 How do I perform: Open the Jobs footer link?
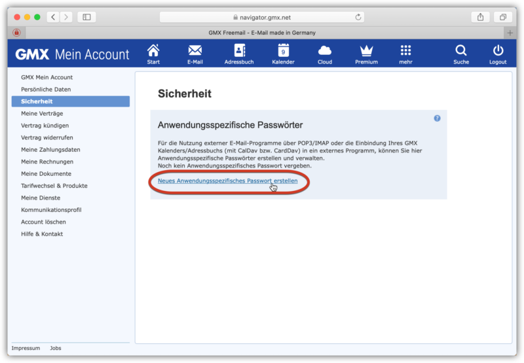tap(56, 348)
